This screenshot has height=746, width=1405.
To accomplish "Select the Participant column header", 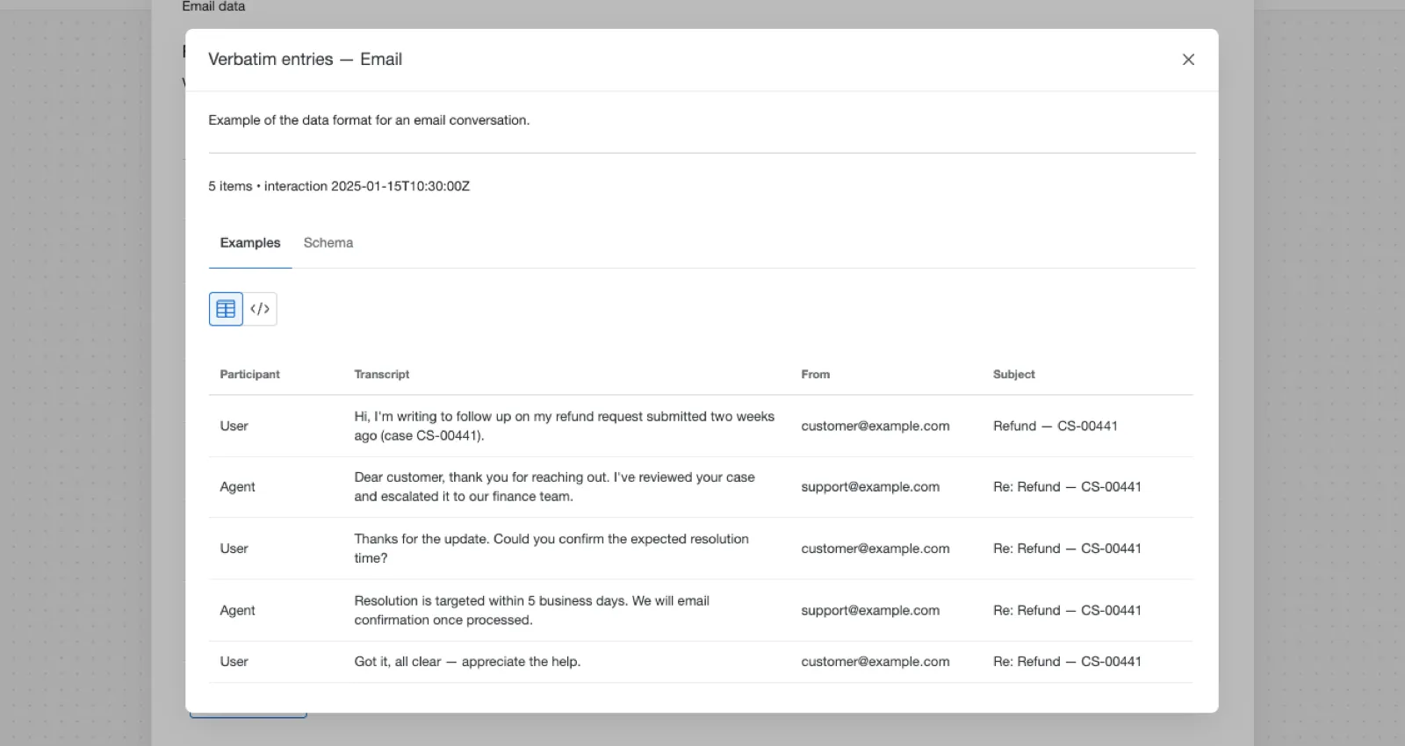I will tap(249, 374).
